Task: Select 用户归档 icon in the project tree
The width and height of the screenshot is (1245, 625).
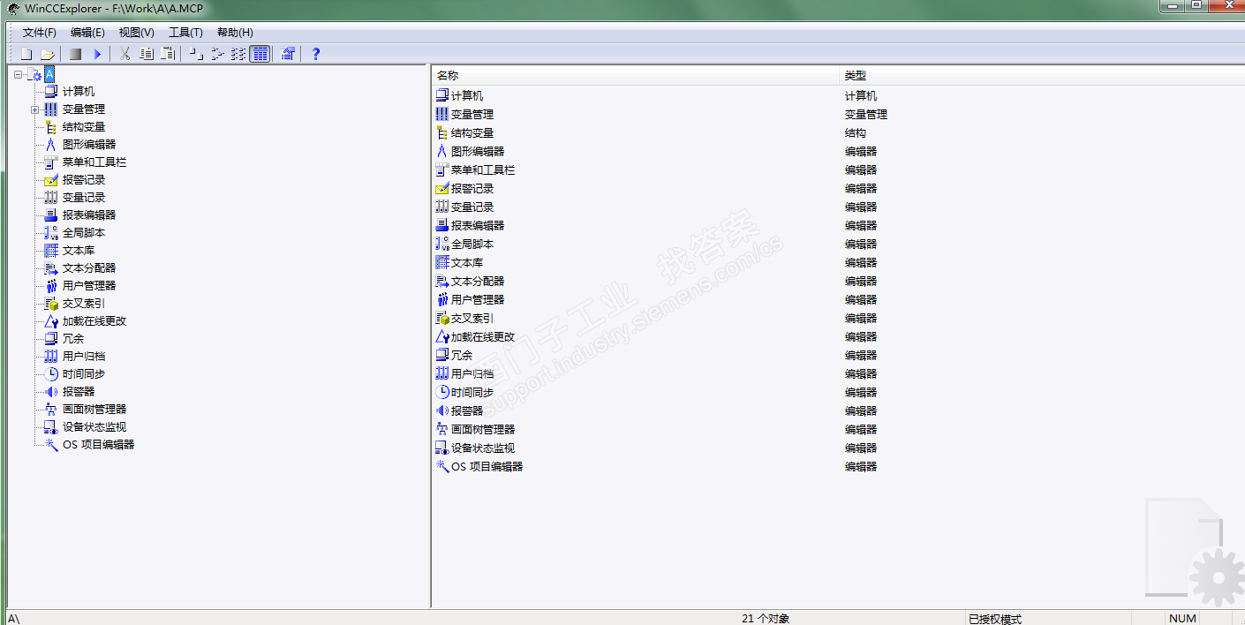Action: pyautogui.click(x=51, y=357)
